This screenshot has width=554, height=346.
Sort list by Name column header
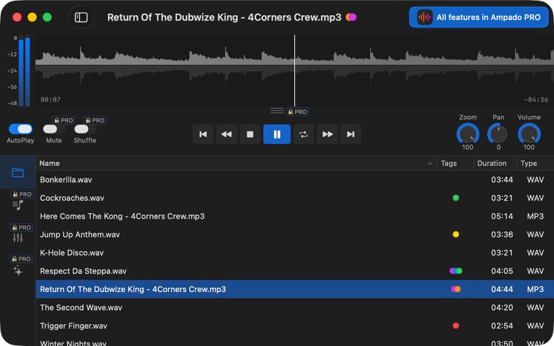click(236, 163)
